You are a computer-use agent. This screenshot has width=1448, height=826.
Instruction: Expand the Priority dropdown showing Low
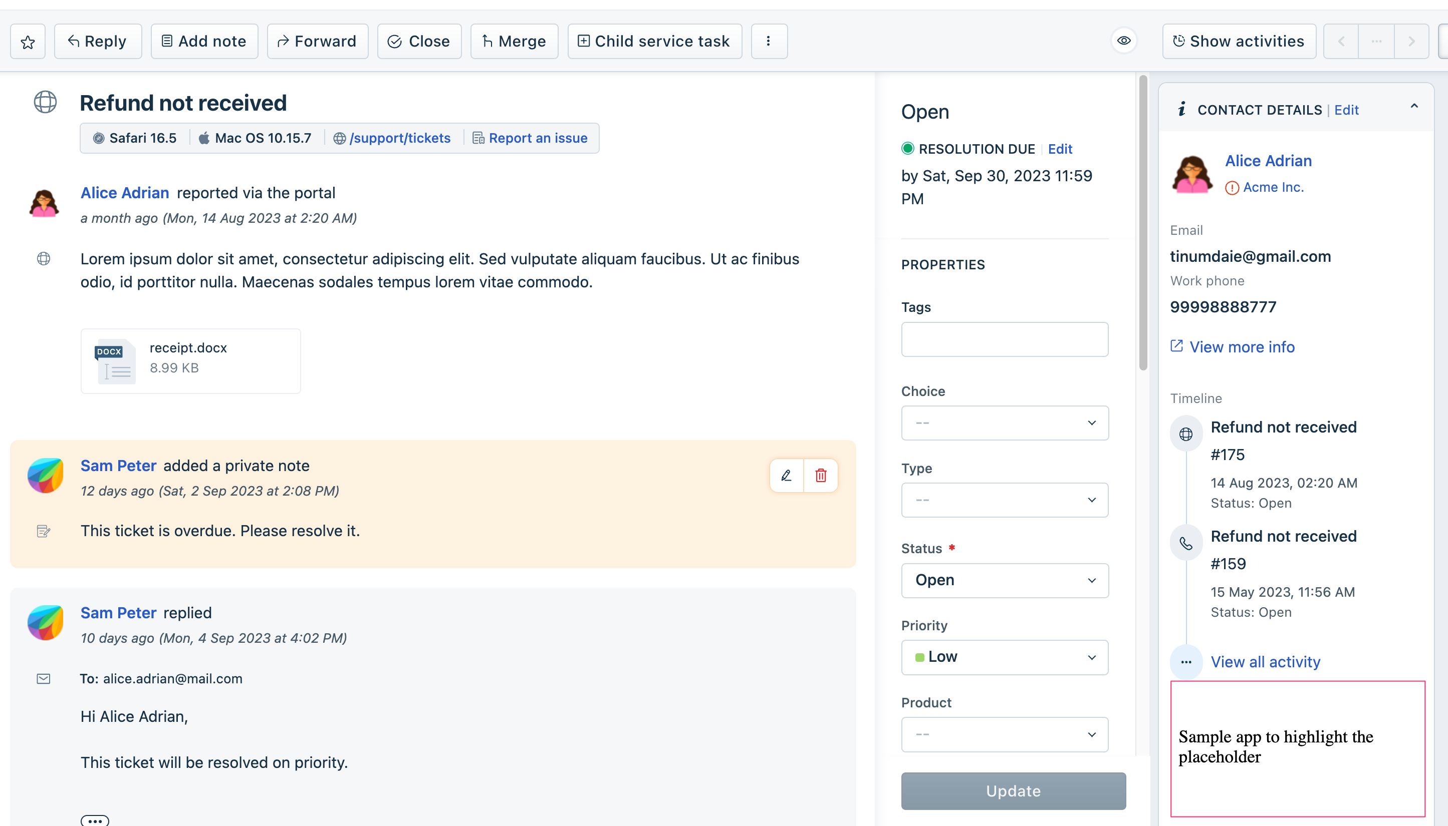click(1005, 656)
